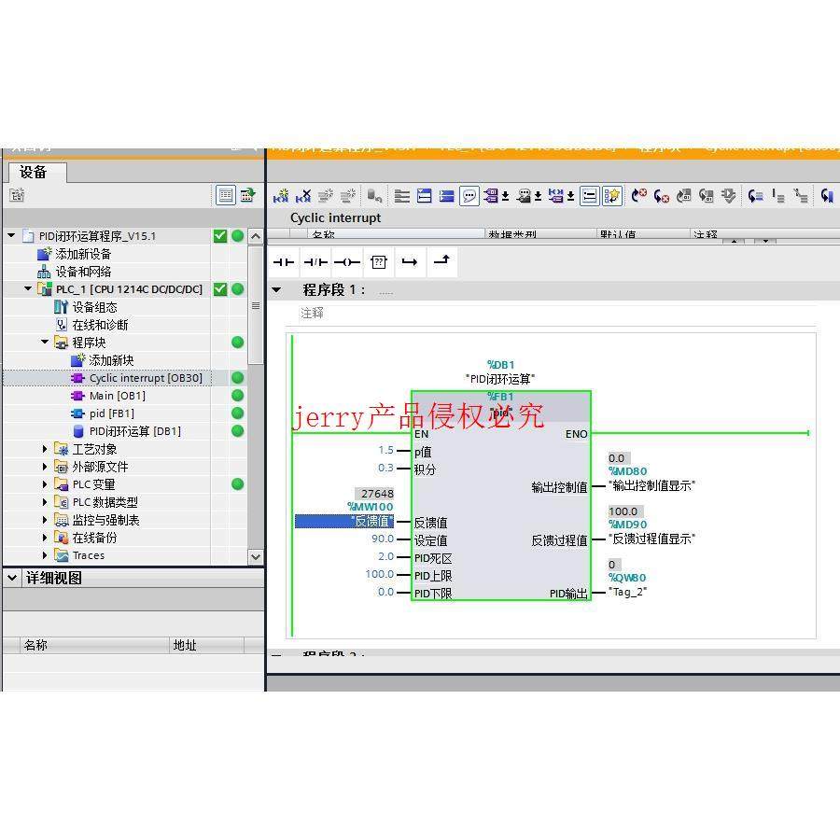The image size is (840, 840).
Task: Open pid [FB1] function block
Action: click(111, 413)
